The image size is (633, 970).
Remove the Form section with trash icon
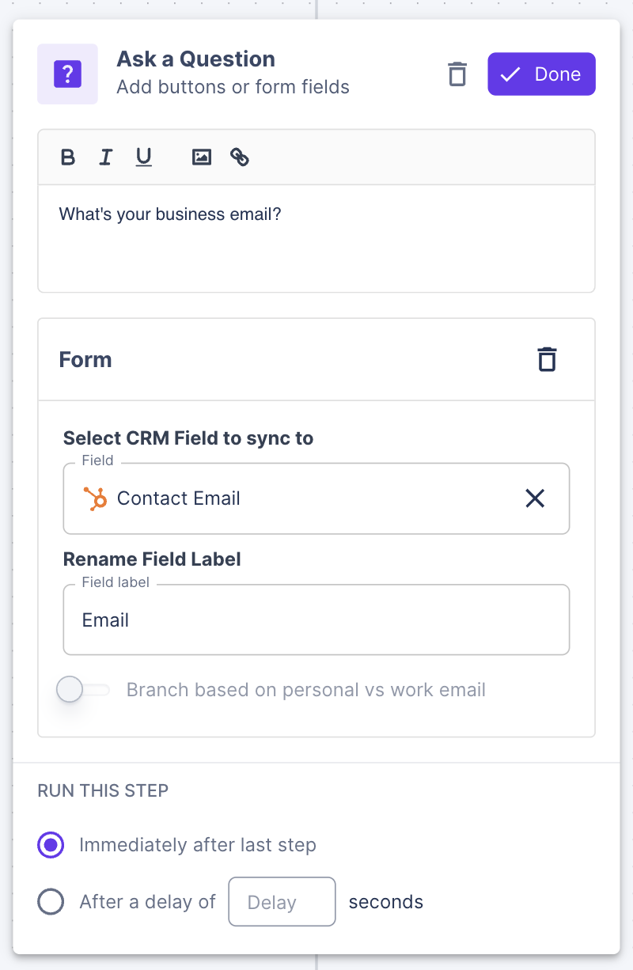click(547, 359)
